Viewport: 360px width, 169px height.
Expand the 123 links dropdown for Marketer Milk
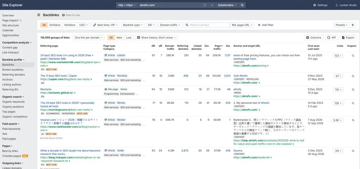[338, 56]
